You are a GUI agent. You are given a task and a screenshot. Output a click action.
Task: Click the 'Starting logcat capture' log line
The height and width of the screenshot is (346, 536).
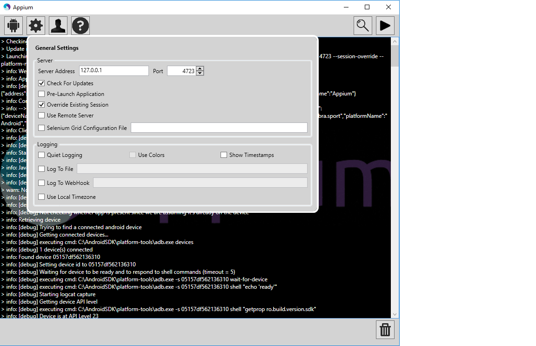pyautogui.click(x=48, y=294)
